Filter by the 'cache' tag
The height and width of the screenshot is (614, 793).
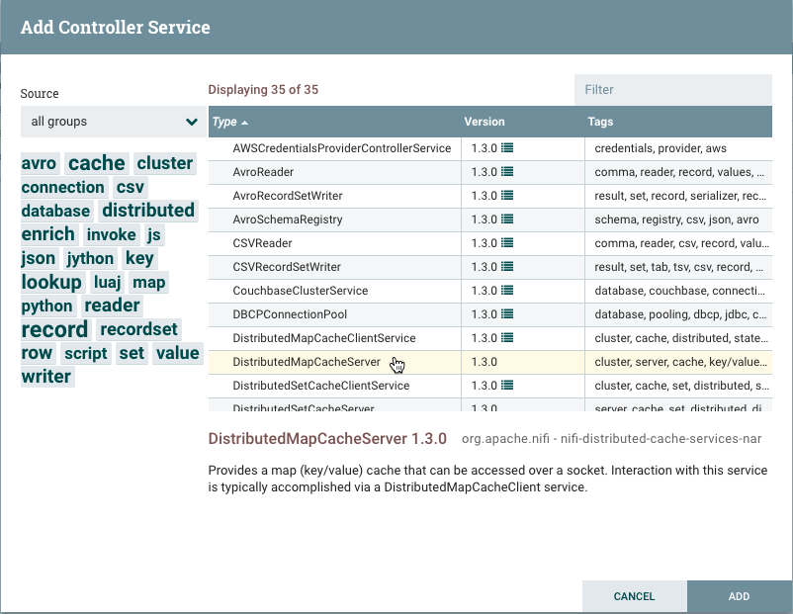[x=97, y=163]
